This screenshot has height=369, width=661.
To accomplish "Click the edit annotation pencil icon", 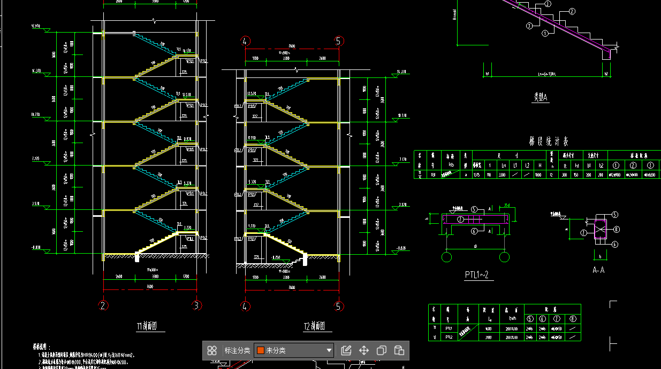I will tap(346, 350).
